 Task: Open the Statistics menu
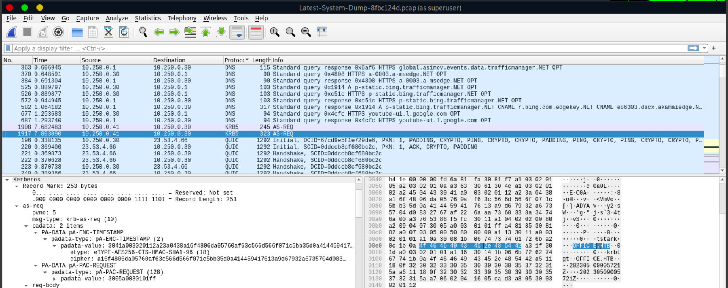(x=147, y=18)
